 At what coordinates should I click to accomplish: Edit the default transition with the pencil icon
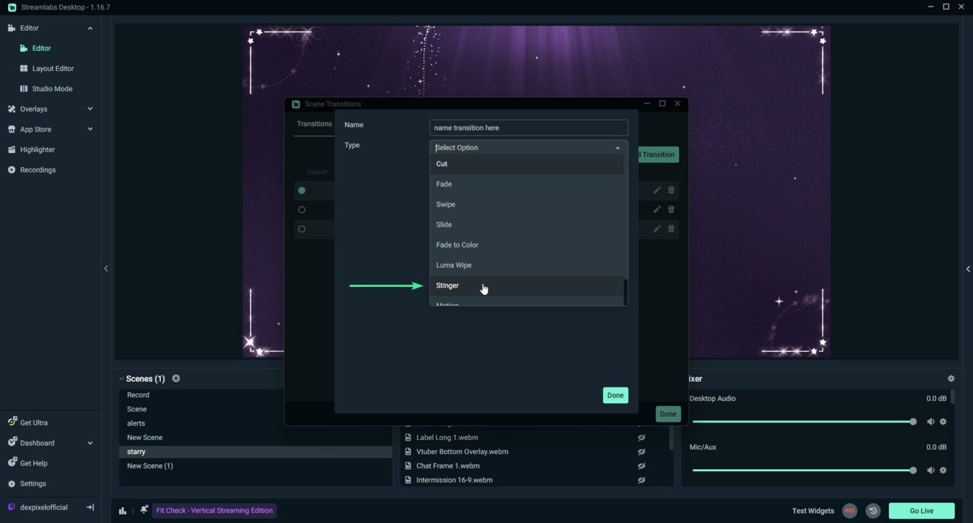657,190
